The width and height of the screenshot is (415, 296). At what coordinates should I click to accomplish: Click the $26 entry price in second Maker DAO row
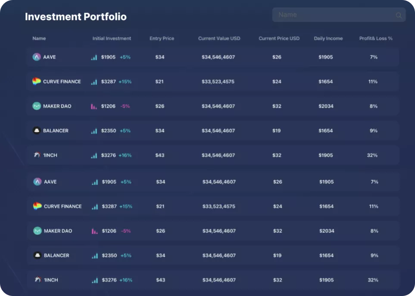(x=161, y=231)
